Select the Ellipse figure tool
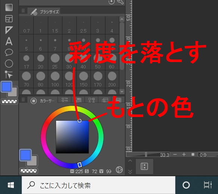Viewport: 218px width, 194px height. pyautogui.click(x=9, y=64)
